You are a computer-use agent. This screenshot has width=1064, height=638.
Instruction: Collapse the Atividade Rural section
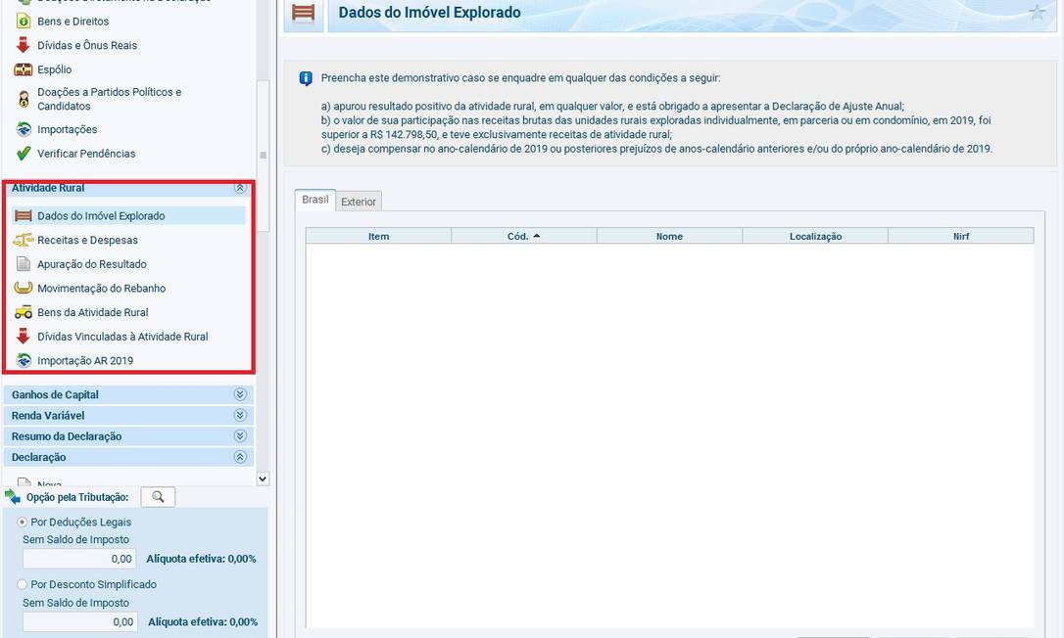click(x=239, y=188)
